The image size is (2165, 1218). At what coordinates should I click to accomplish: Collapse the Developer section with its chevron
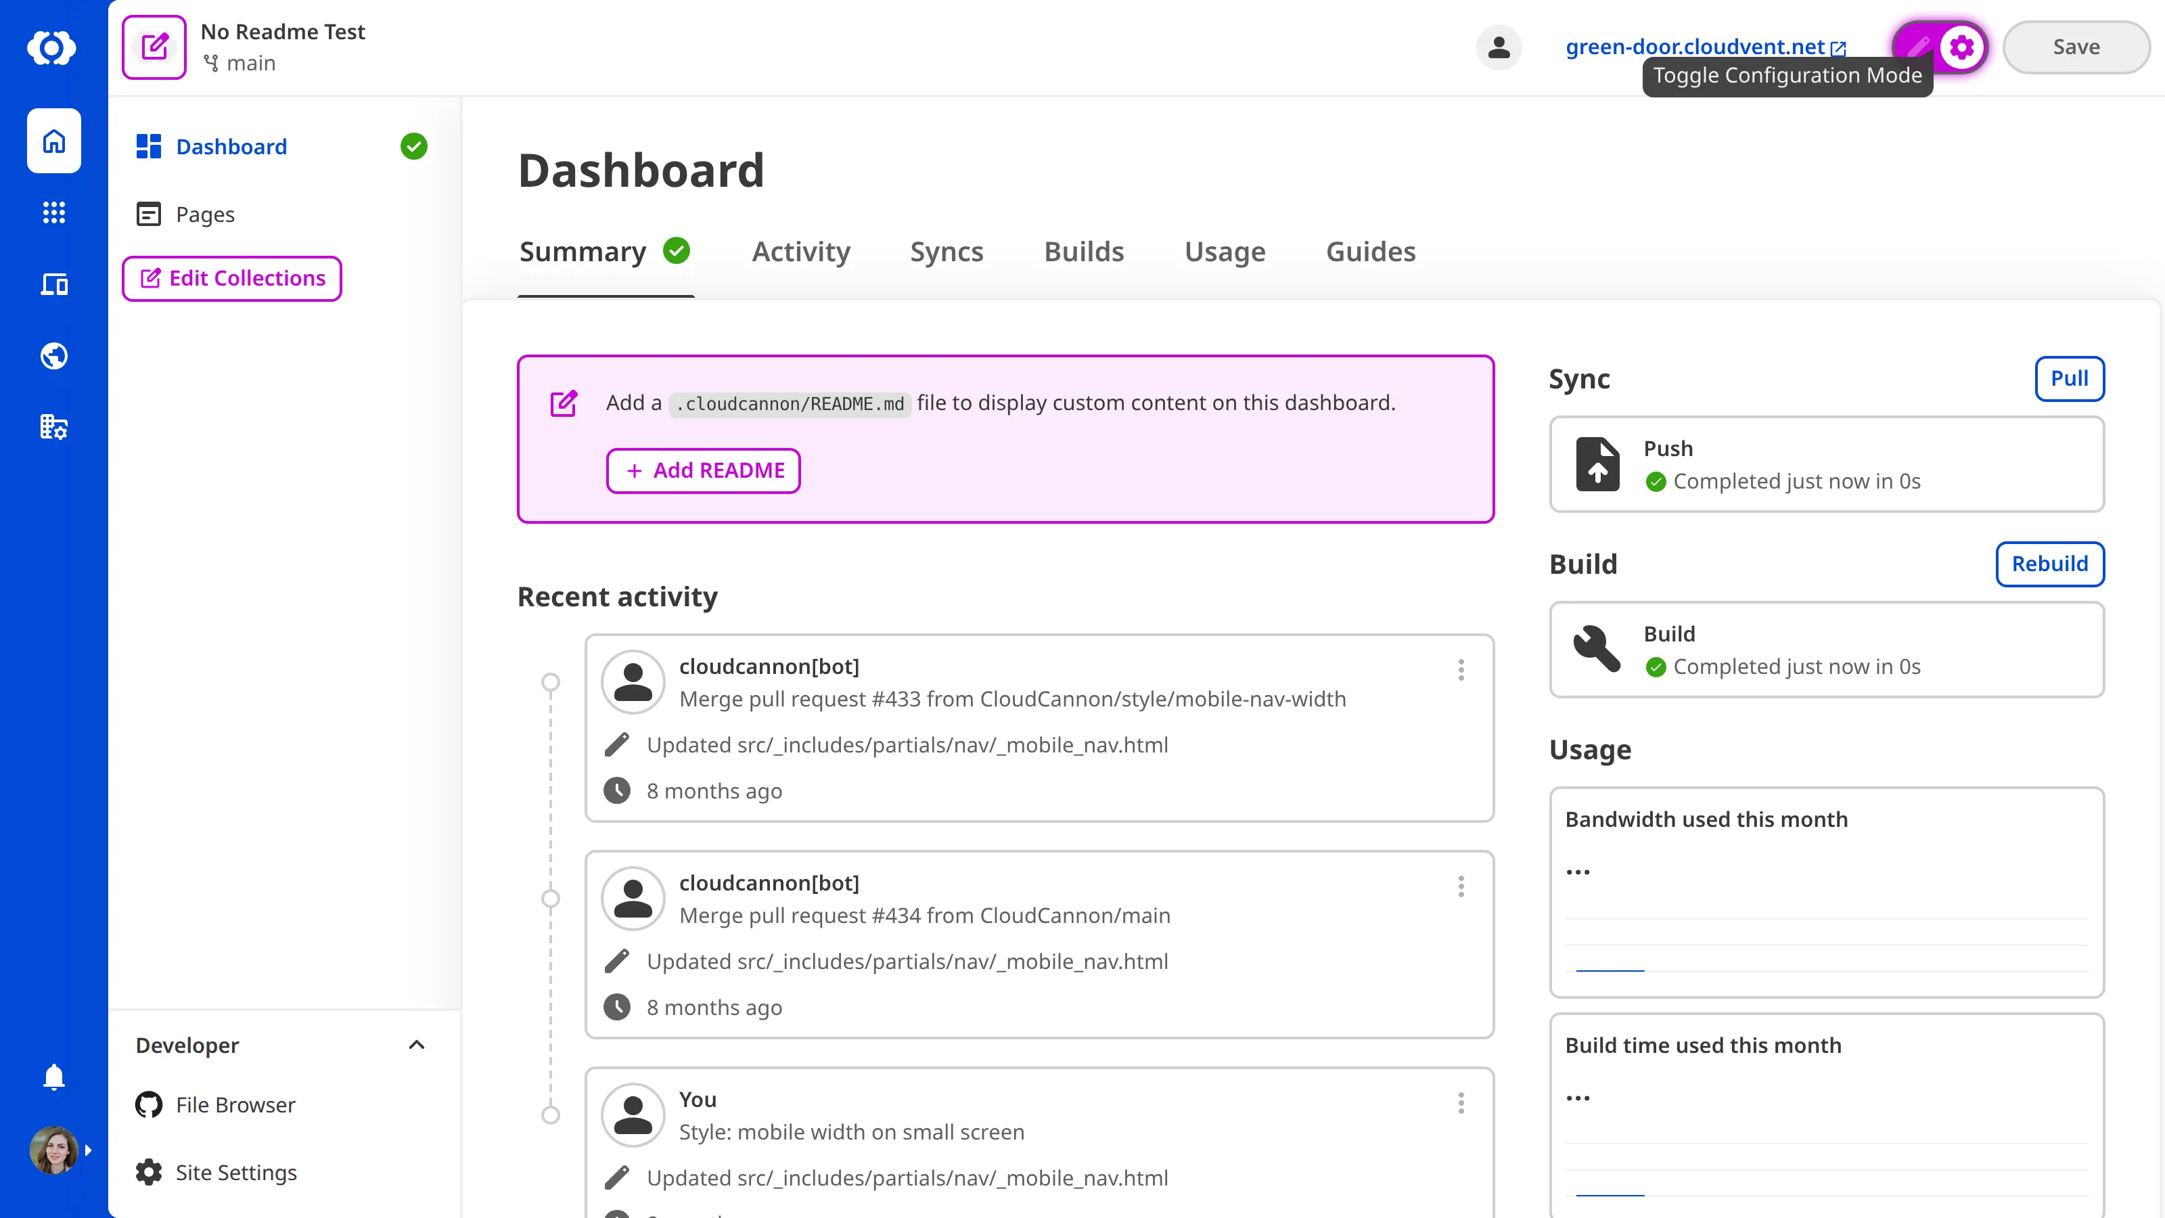[x=416, y=1045]
